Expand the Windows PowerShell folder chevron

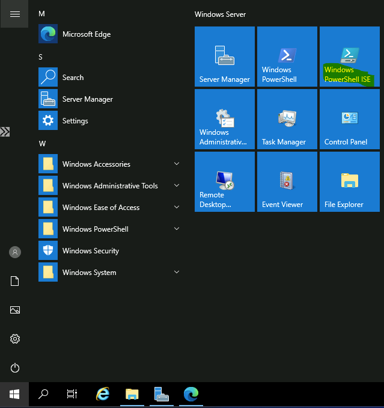tap(177, 229)
